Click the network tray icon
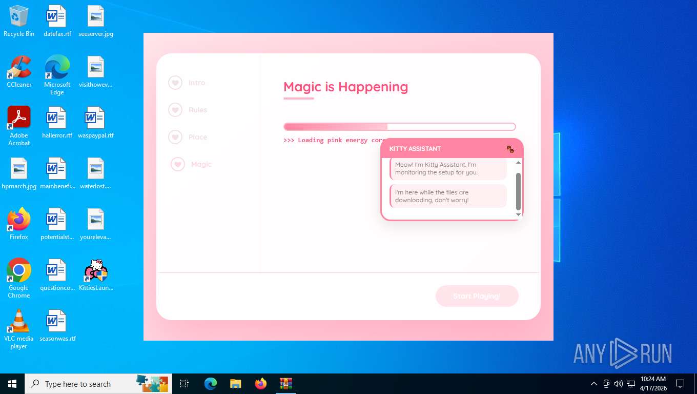Viewport: 697px width, 394px height. pyautogui.click(x=631, y=384)
